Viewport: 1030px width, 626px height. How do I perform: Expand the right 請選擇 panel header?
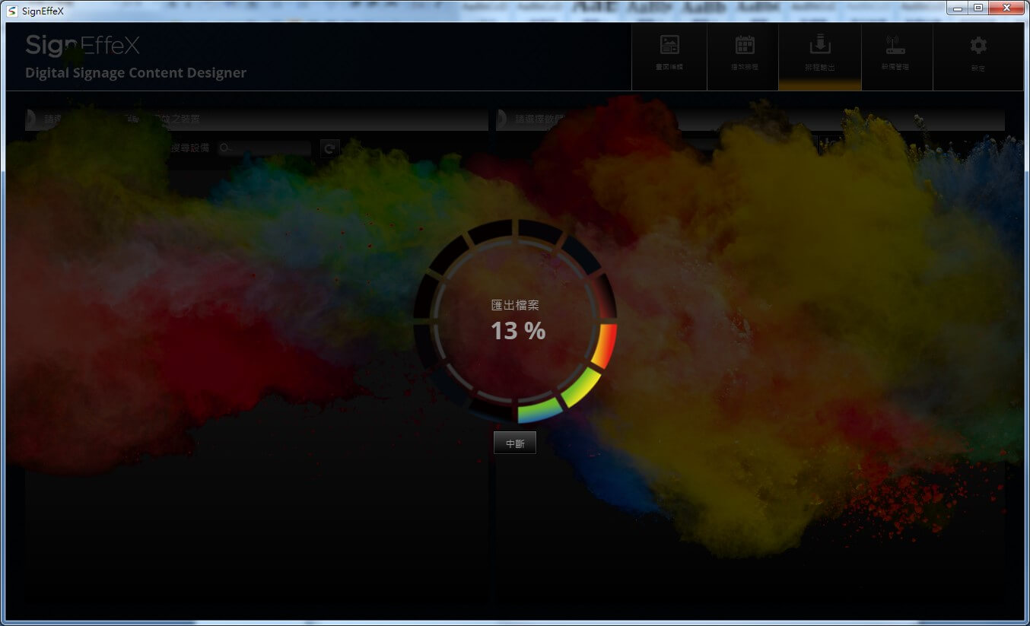click(x=749, y=120)
